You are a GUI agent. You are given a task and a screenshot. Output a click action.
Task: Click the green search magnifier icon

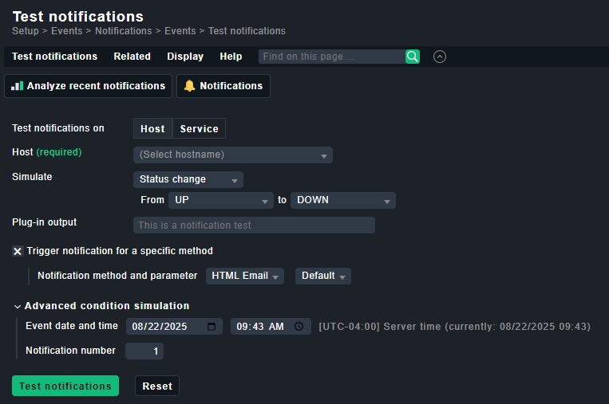click(x=412, y=57)
